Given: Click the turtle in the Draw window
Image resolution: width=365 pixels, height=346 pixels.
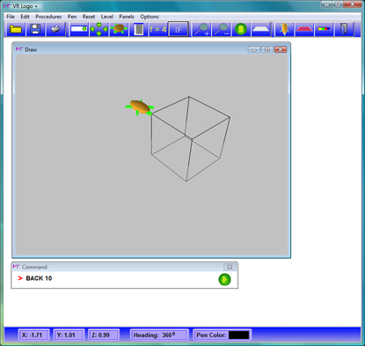Looking at the screenshot, I should click(140, 107).
